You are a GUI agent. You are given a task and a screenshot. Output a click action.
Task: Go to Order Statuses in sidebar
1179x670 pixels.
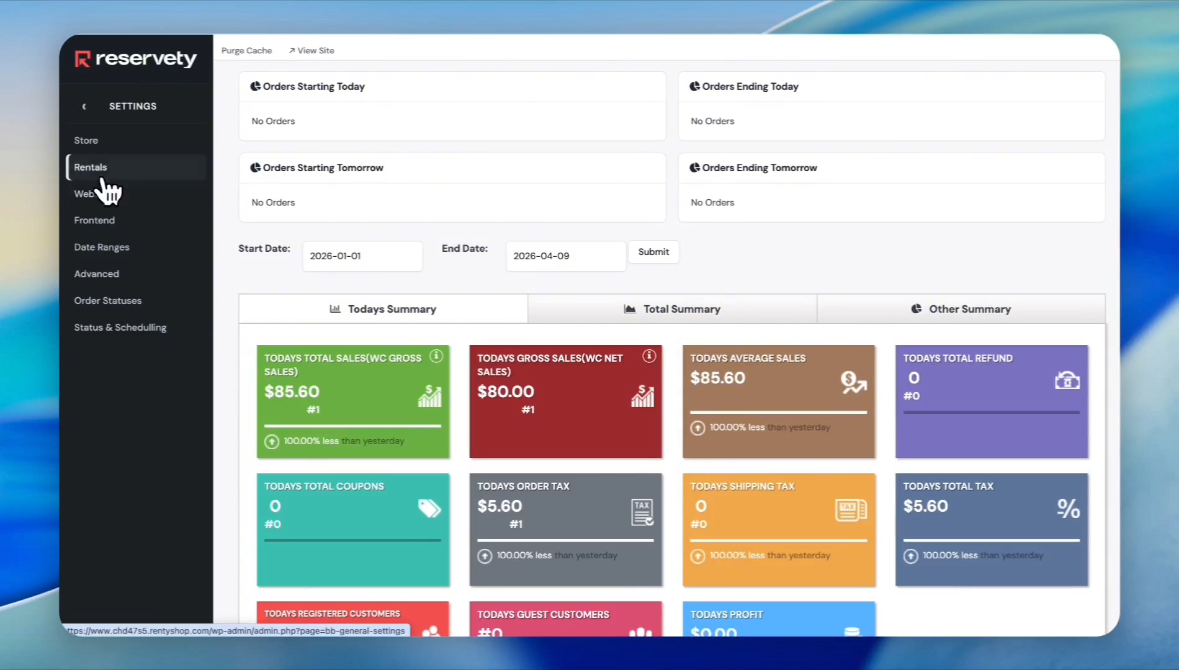coord(108,300)
